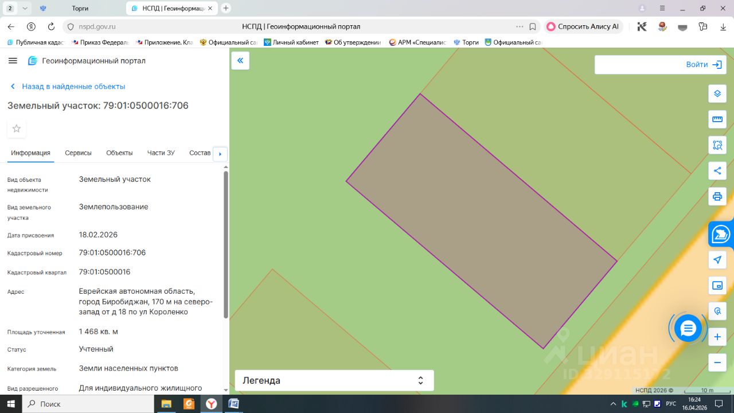Open the Windows Start menu
Screen dimensions: 734x413
pyautogui.click(x=11, y=404)
